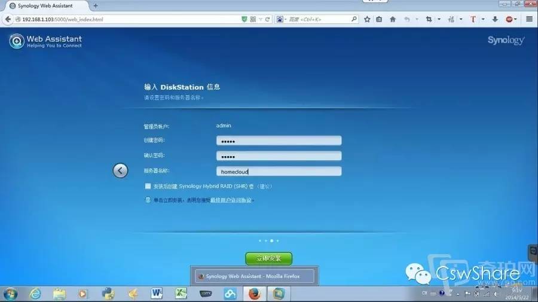
Task: Go back with the round arrow button
Action: coord(120,170)
